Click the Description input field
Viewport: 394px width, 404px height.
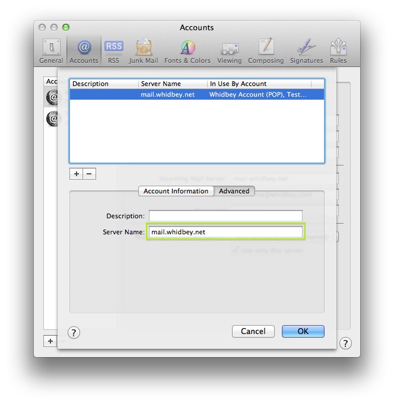coord(225,216)
